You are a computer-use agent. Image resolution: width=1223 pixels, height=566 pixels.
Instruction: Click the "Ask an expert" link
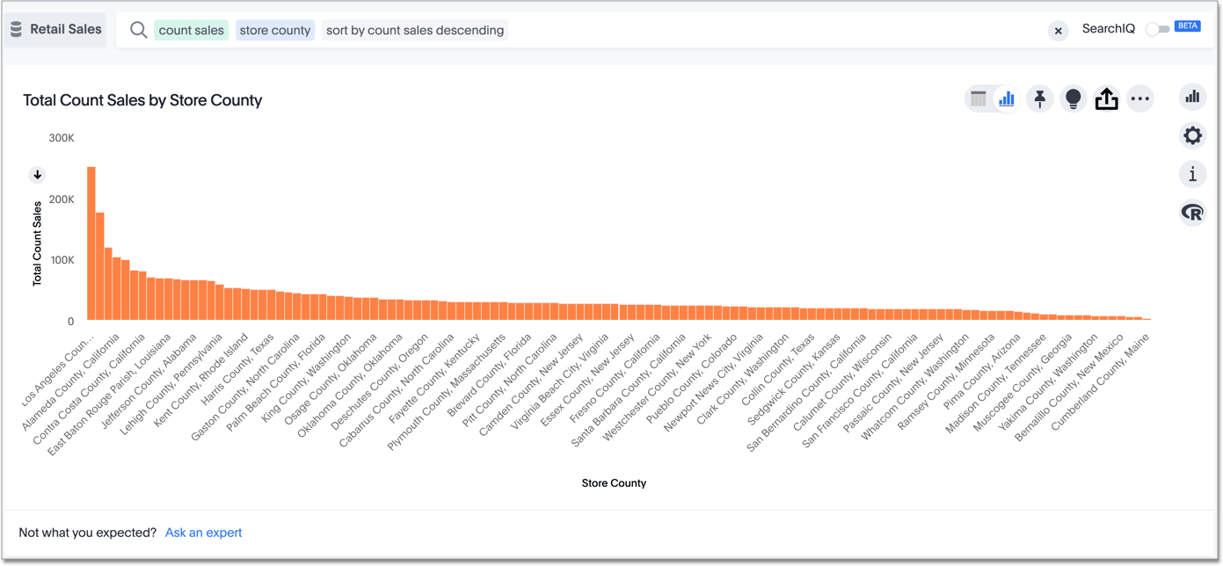click(x=203, y=533)
